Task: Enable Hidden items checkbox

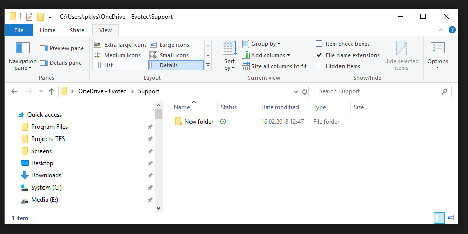Action: 319,66
